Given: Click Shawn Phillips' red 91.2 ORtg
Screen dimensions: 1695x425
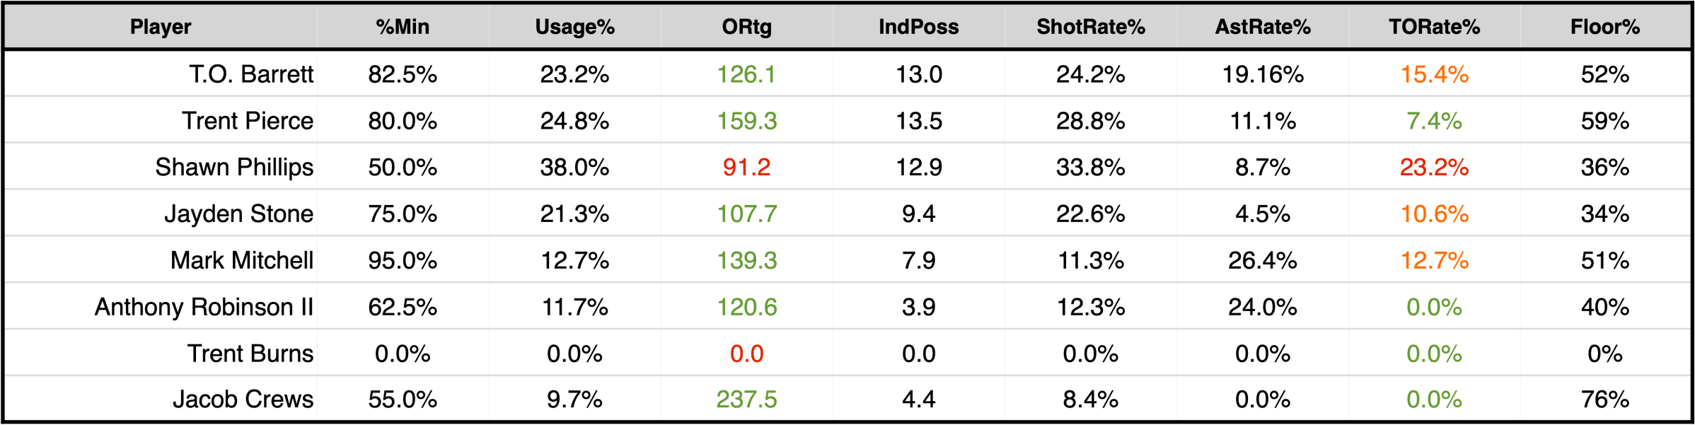Looking at the screenshot, I should point(746,168).
